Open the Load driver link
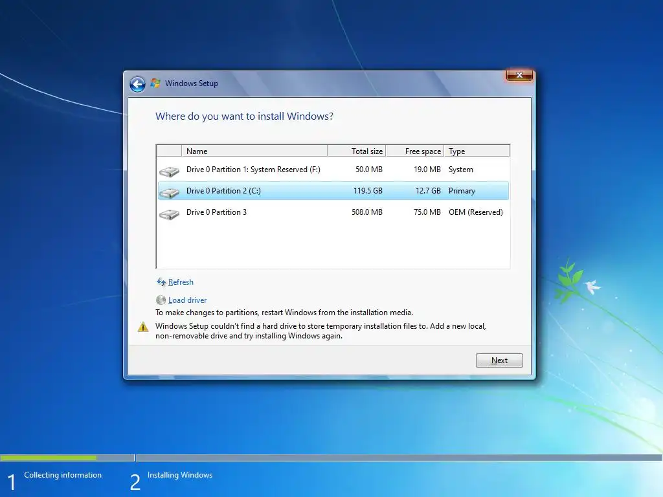The image size is (663, 497). point(187,300)
